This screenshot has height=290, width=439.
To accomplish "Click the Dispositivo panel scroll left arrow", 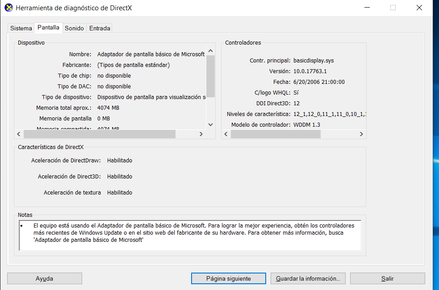I will tap(19, 134).
